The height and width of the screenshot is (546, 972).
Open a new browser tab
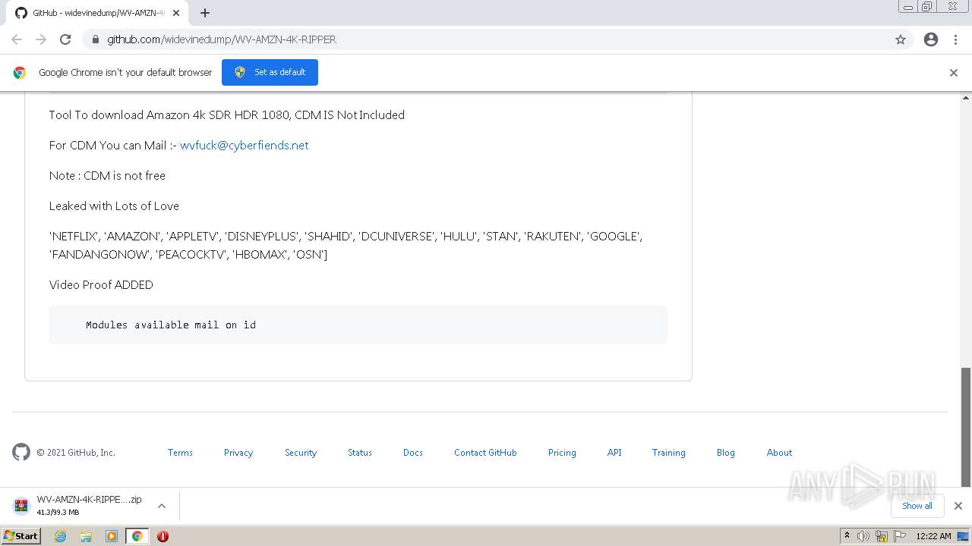(x=205, y=13)
